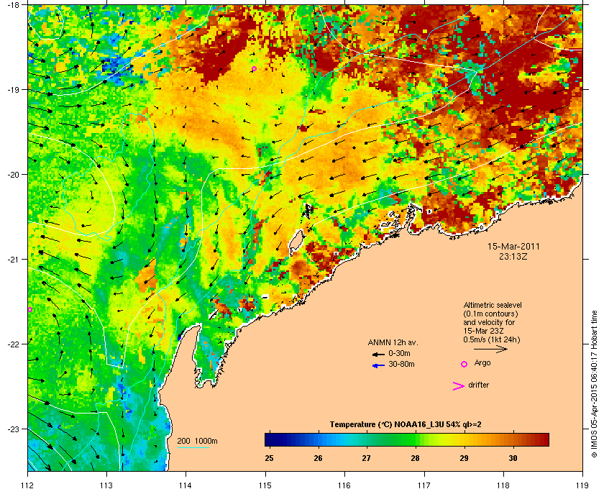The height and width of the screenshot is (489, 604).
Task: Click the 'drifter' legend label
Action: [x=478, y=385]
